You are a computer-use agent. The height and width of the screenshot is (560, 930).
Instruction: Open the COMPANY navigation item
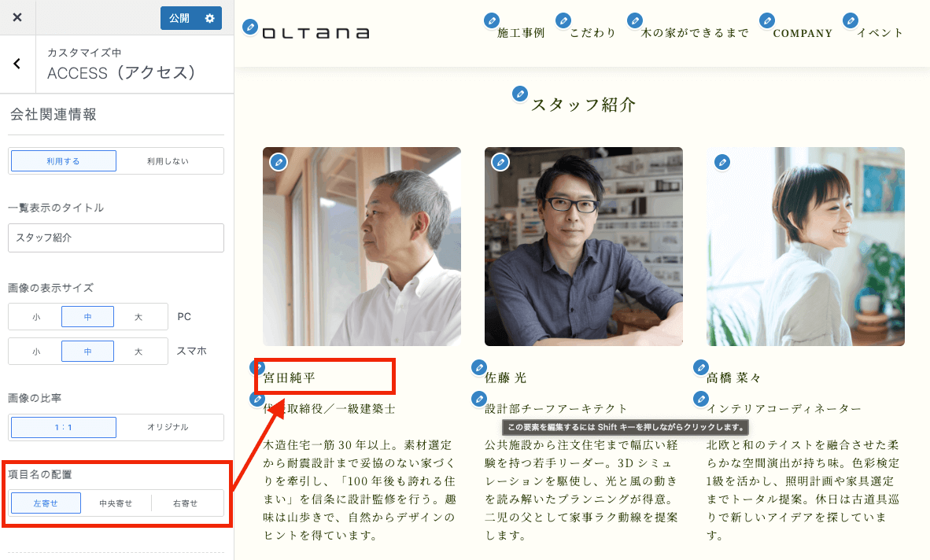pos(803,34)
